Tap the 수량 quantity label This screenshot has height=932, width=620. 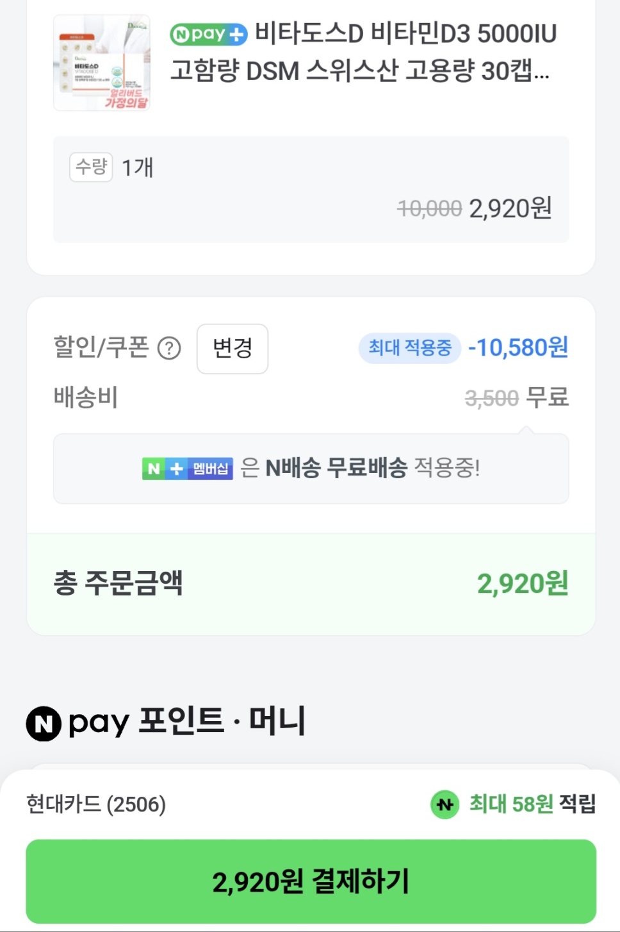click(91, 167)
